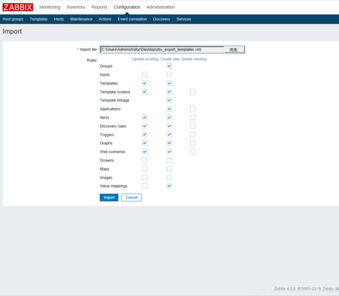Click the Cancel button

click(x=131, y=198)
